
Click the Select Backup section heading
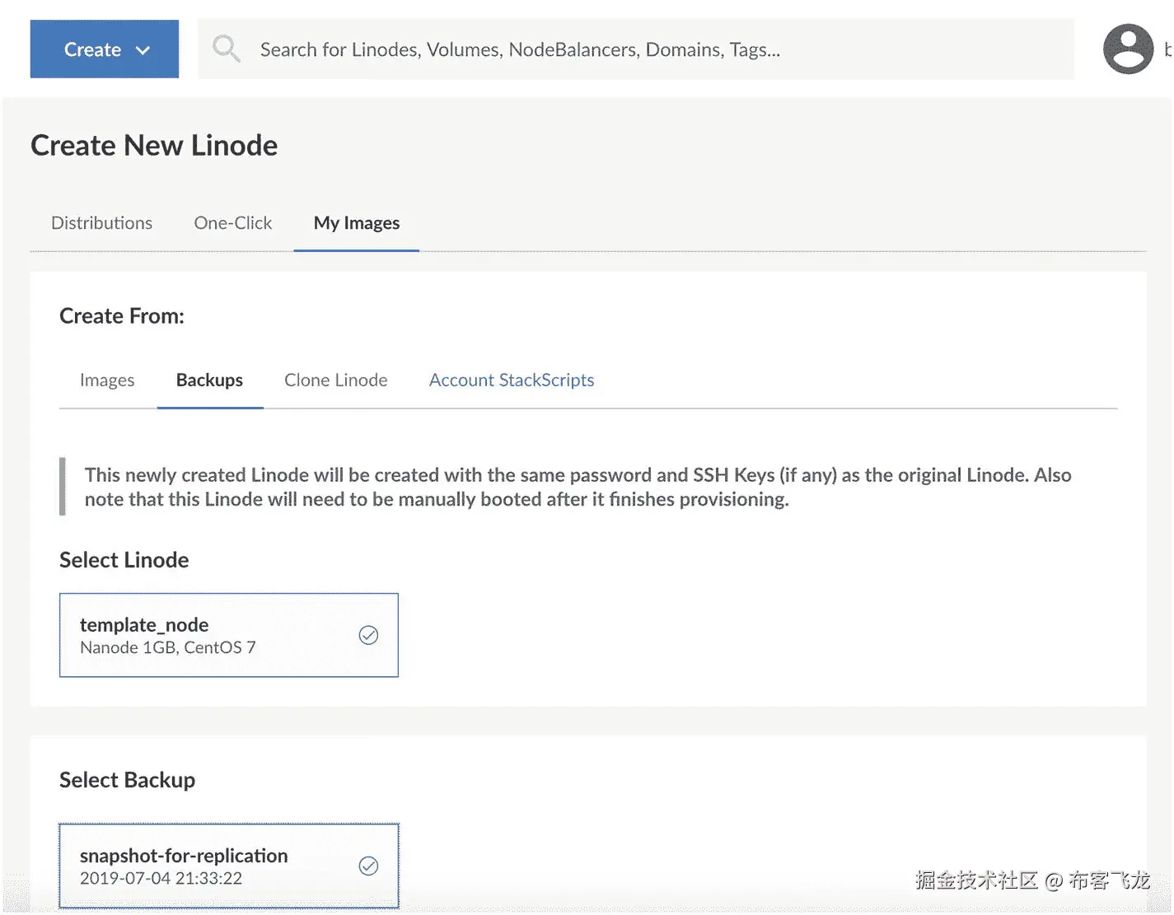[x=127, y=780]
